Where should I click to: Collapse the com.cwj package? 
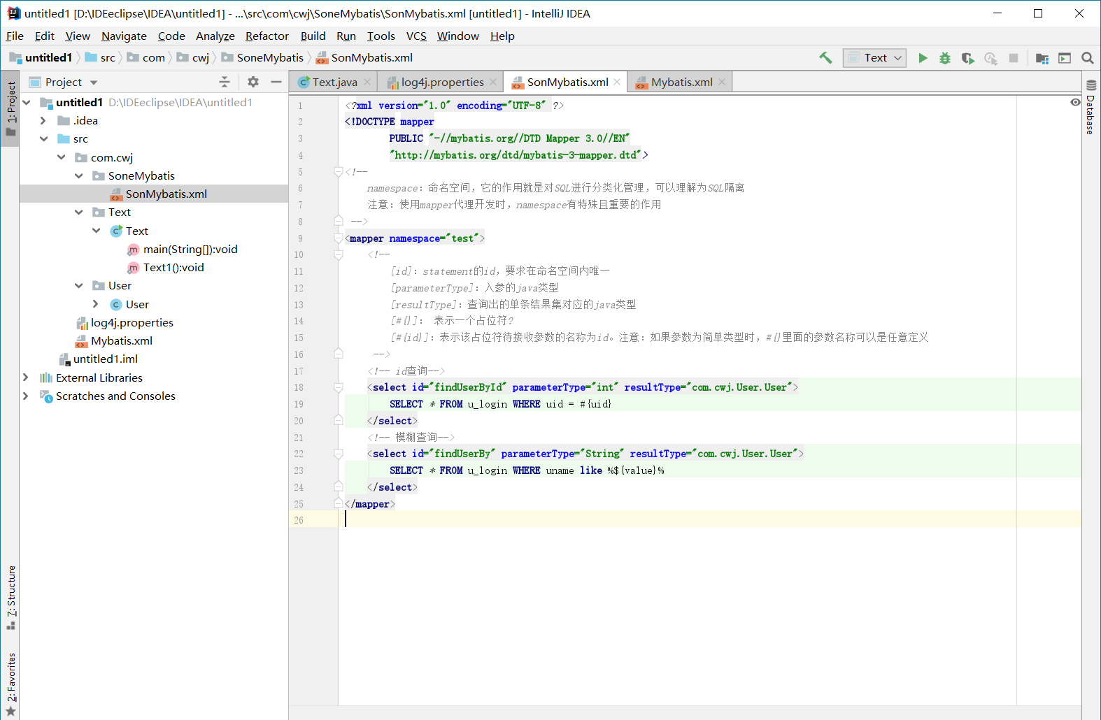tap(62, 157)
